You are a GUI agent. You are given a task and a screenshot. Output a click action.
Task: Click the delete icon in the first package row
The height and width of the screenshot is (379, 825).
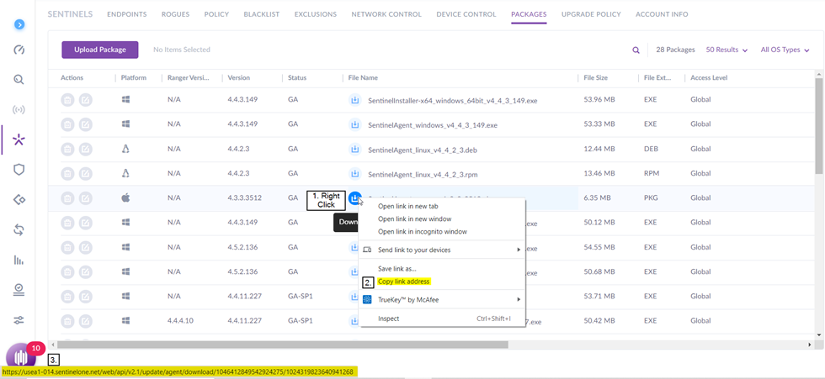[67, 100]
